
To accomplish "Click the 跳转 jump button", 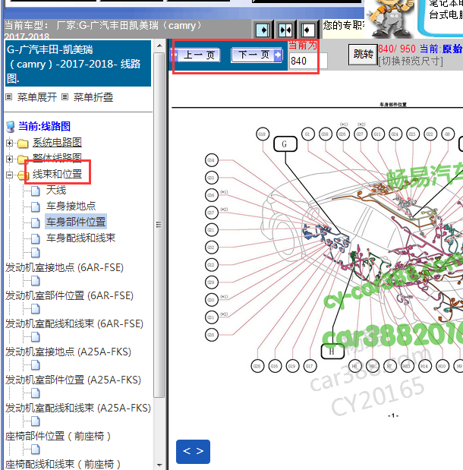I will click(363, 55).
